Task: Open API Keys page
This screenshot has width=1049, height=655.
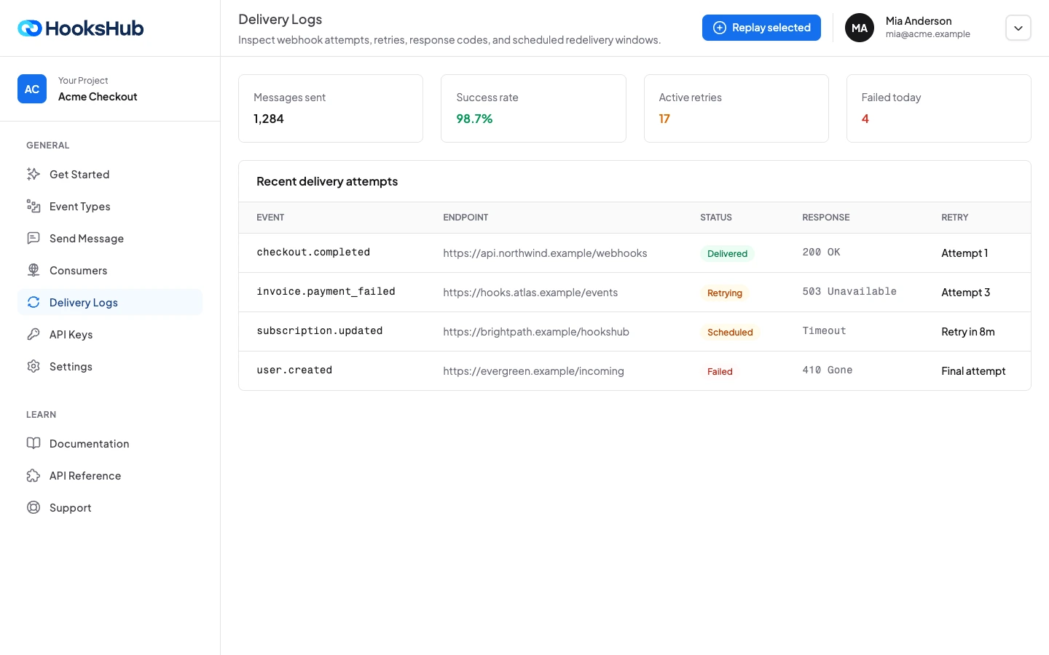Action: pyautogui.click(x=110, y=334)
